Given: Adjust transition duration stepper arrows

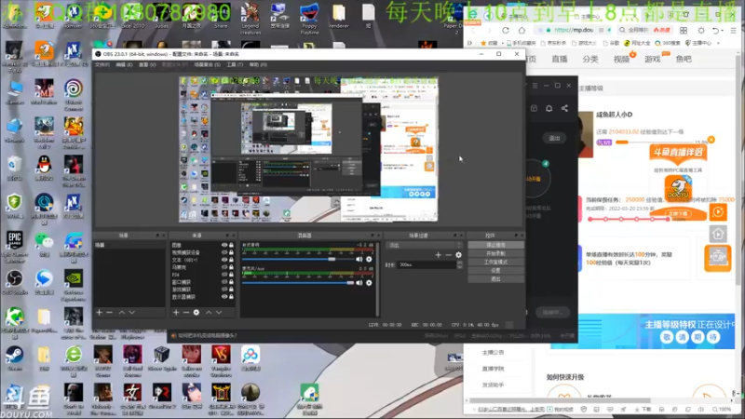Looking at the screenshot, I should tap(459, 264).
